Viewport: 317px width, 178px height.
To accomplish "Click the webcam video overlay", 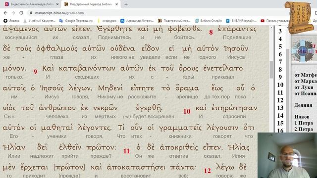I will point(287,155).
